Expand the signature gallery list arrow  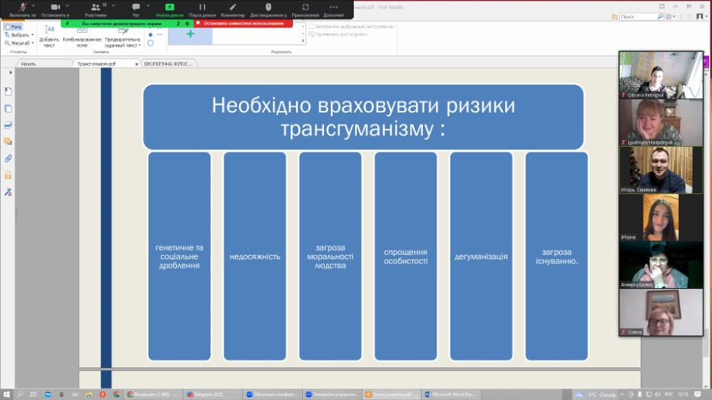(x=303, y=41)
